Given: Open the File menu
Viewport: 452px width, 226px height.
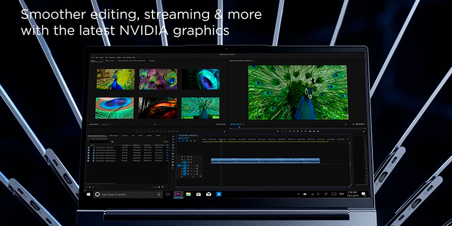Looking at the screenshot, I should point(92,57).
